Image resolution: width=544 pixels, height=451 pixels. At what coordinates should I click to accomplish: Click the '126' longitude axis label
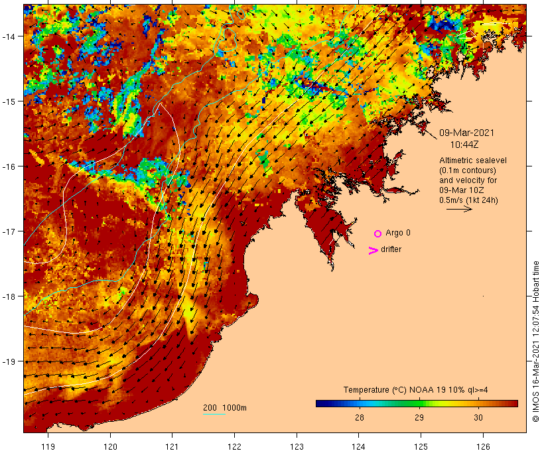coord(483,446)
